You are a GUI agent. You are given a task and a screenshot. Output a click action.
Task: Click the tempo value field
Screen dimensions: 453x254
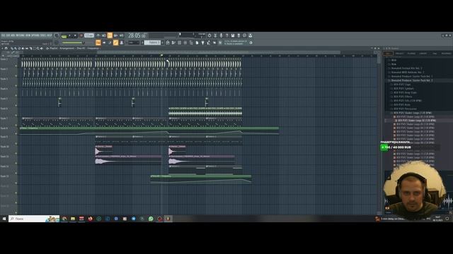point(89,35)
